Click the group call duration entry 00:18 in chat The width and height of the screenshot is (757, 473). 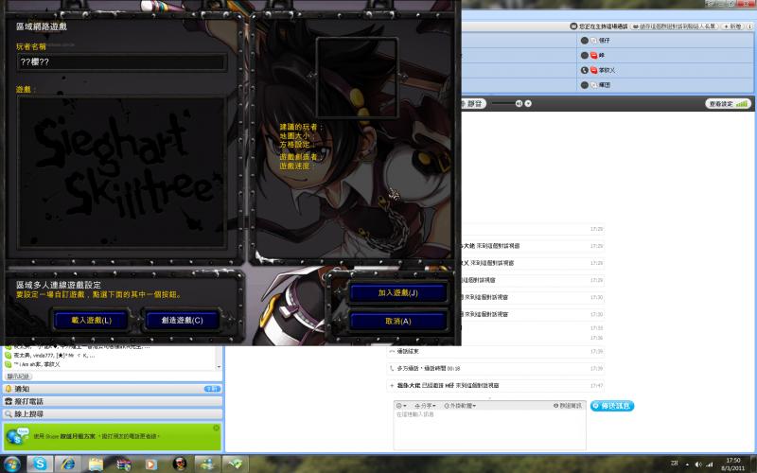[x=496, y=368]
